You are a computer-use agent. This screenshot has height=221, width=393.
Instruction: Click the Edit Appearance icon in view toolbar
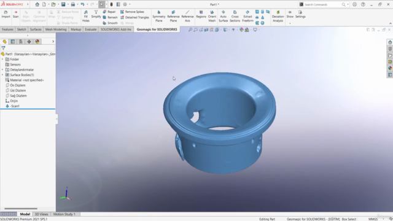(241, 29)
